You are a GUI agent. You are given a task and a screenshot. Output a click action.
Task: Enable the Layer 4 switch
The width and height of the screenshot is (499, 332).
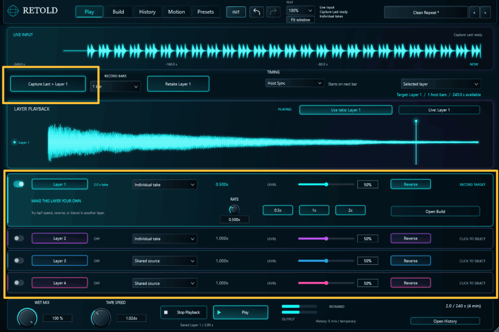[x=19, y=282]
